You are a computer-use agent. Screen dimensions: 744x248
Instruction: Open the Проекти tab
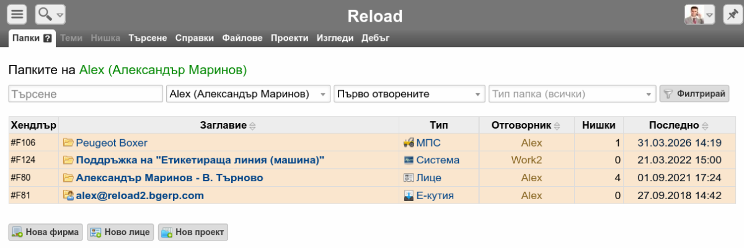point(289,38)
